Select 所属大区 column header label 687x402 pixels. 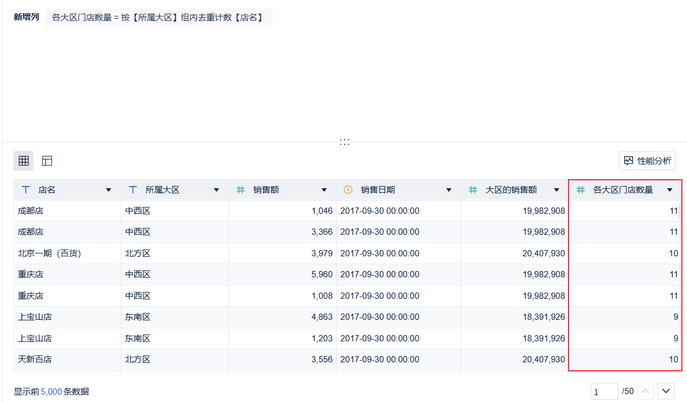pos(163,190)
